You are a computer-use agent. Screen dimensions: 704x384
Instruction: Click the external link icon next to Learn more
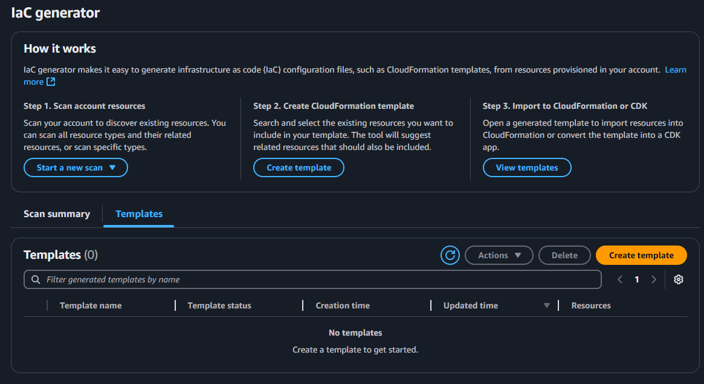[x=51, y=82]
